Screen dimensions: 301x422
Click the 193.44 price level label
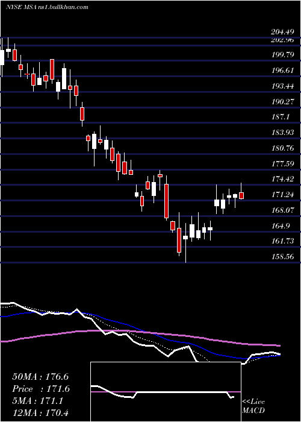[282, 86]
